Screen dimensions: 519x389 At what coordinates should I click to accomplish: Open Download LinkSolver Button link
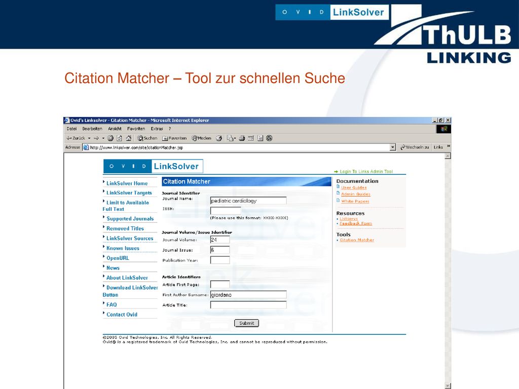point(130,291)
